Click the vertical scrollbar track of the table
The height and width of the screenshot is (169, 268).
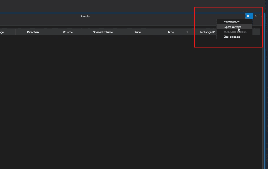[x=261, y=102]
